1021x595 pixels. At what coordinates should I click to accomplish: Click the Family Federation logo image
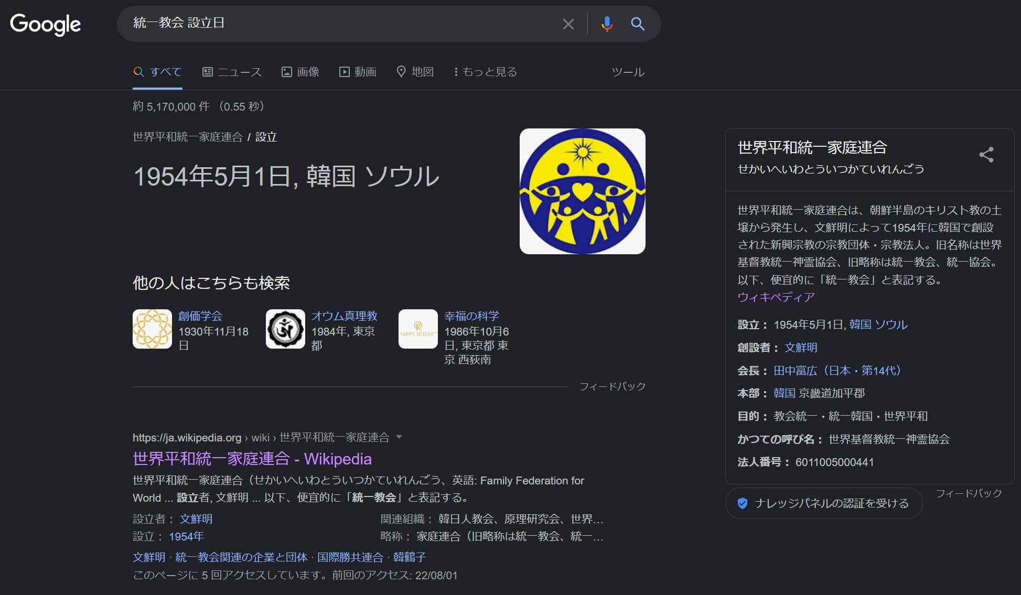coord(582,191)
